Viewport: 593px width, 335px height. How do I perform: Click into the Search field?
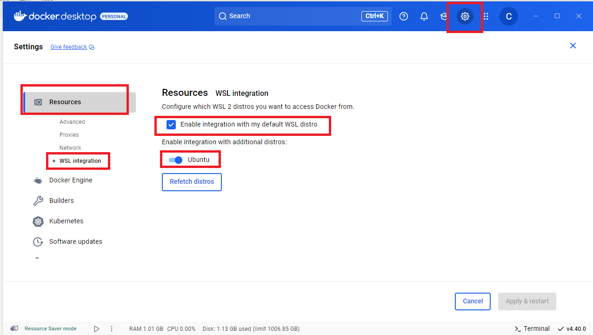(303, 16)
